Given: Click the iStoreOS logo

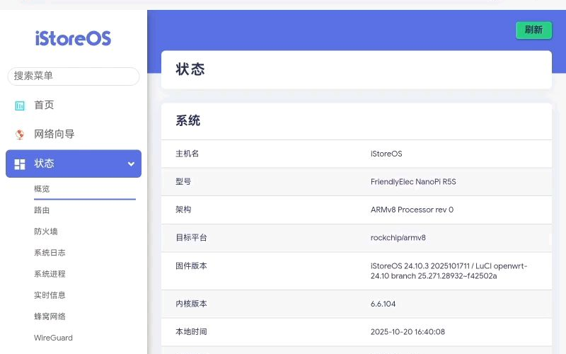Looking at the screenshot, I should (x=73, y=38).
